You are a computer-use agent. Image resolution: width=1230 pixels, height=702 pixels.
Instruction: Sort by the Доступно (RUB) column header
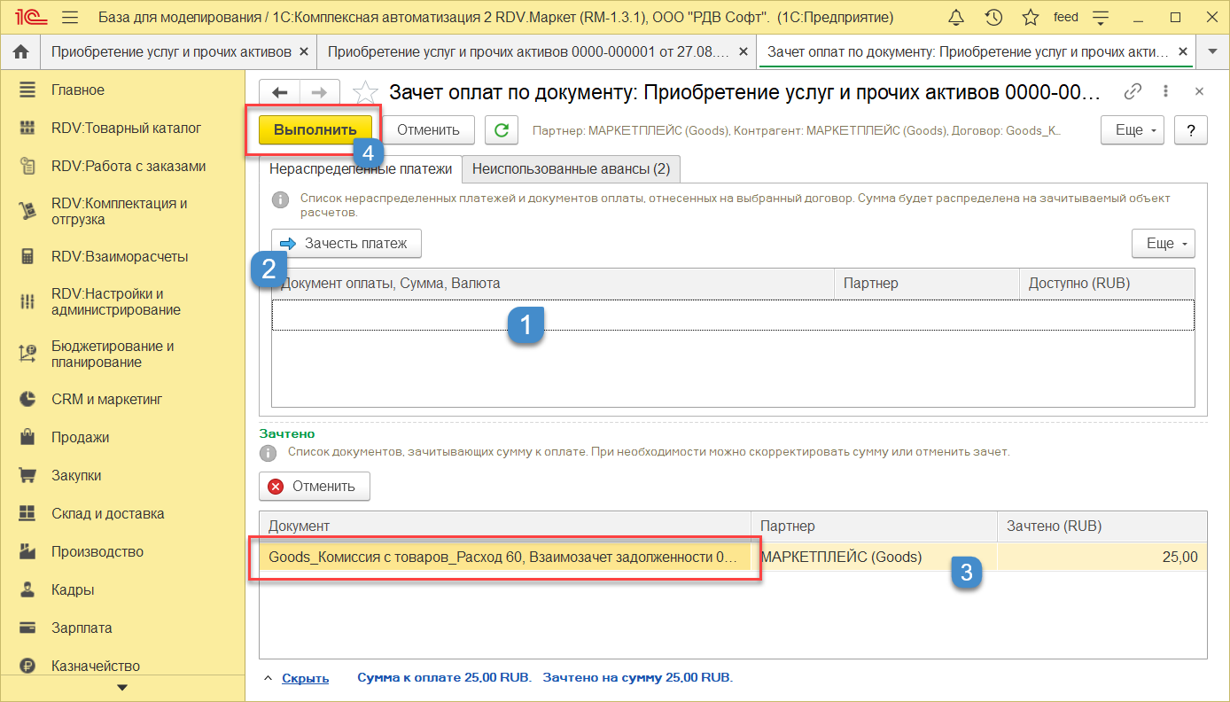coord(1107,284)
